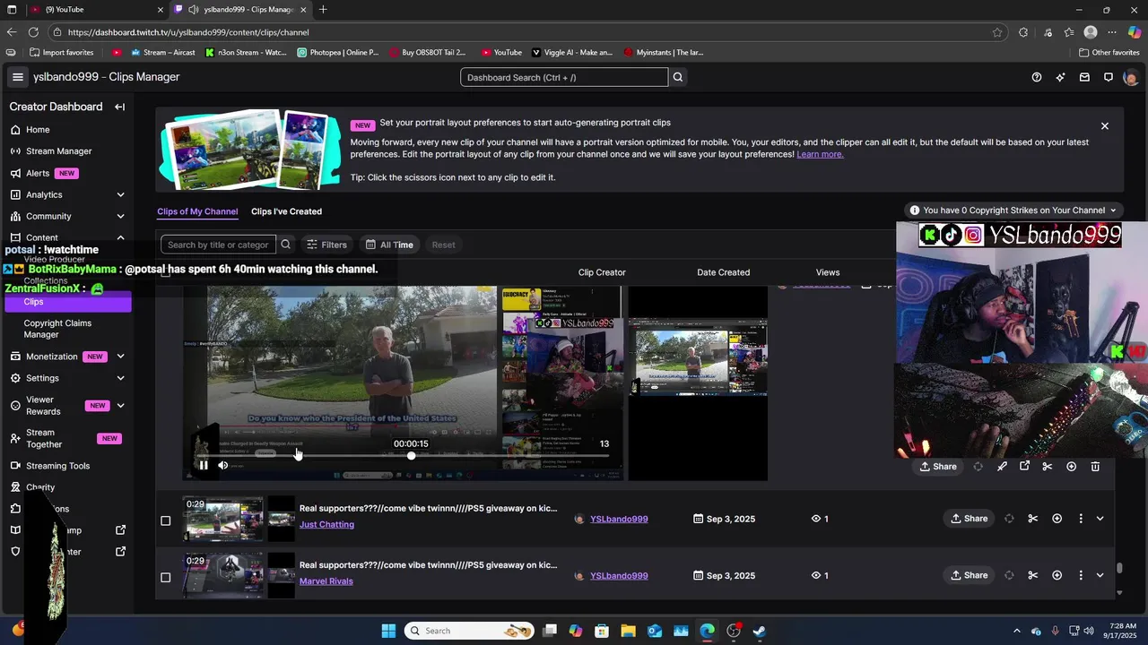The width and height of the screenshot is (1148, 645).
Task: Open the Twitch help question-mark icon
Action: coord(1037,77)
